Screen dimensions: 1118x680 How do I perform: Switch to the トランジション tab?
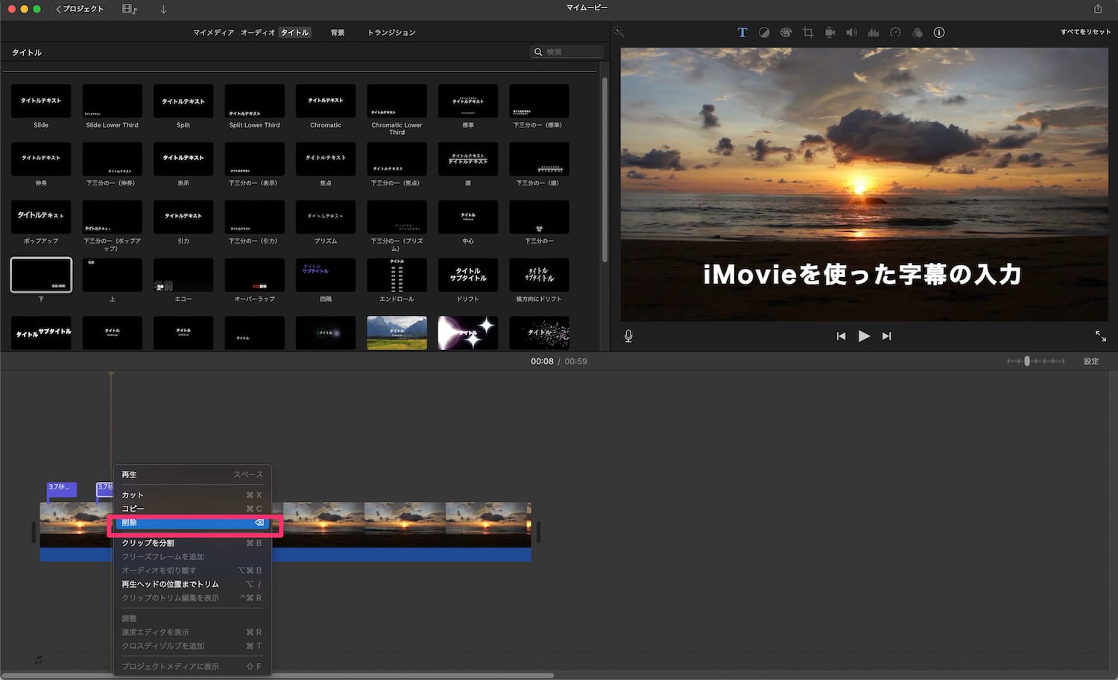pyautogui.click(x=391, y=33)
